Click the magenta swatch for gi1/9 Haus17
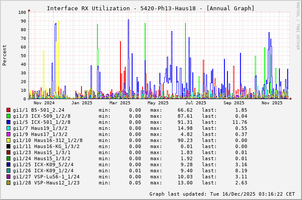 tap(9, 134)
